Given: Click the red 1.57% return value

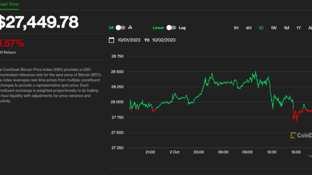Looking at the screenshot, I should [x=12, y=43].
